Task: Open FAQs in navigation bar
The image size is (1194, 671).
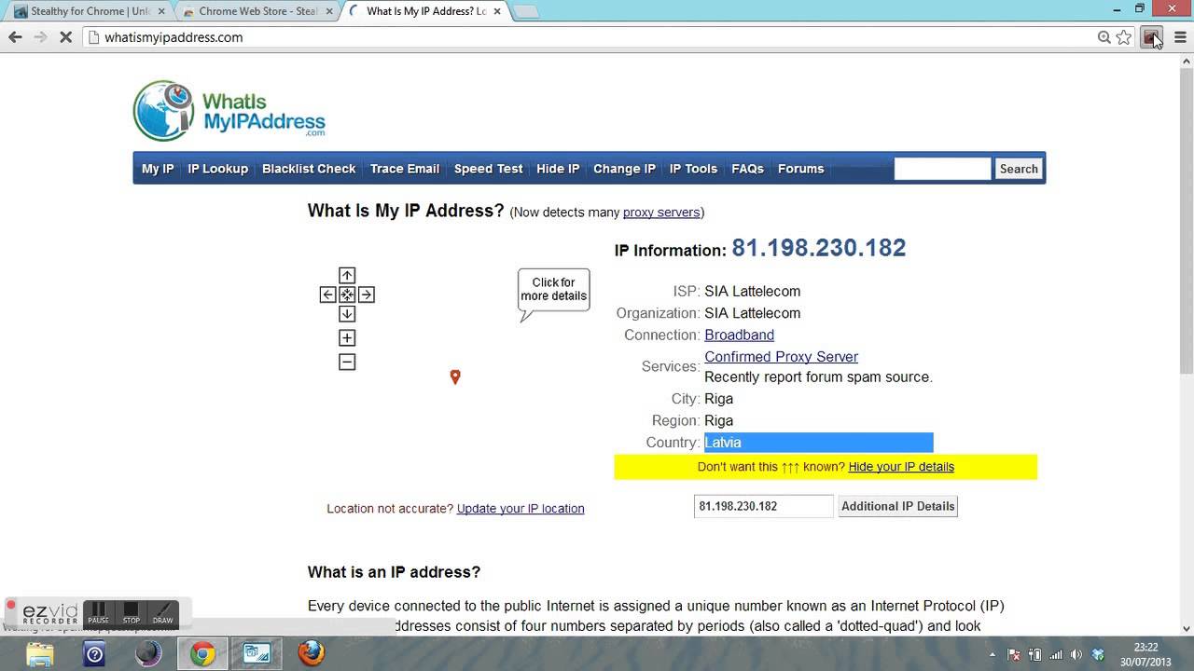Action: (x=747, y=169)
